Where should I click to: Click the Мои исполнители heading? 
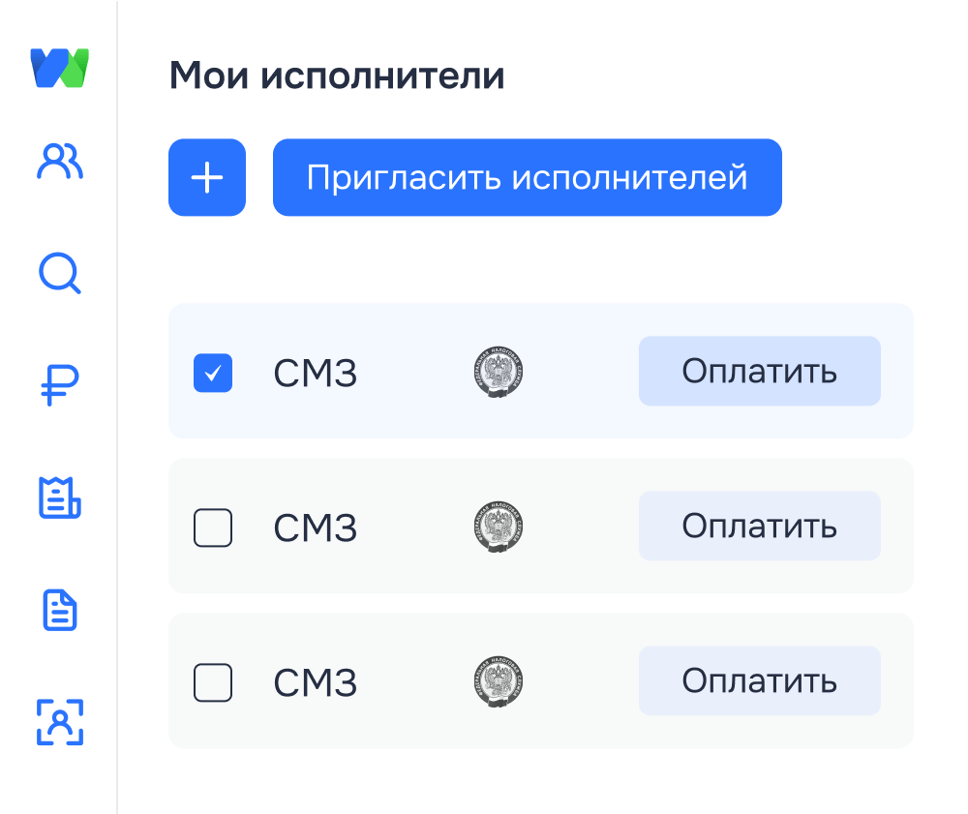pyautogui.click(x=337, y=75)
